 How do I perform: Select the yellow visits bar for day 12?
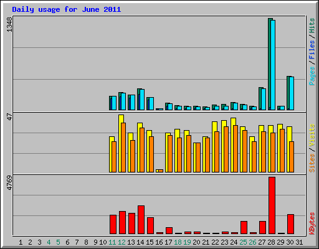tap(121, 143)
